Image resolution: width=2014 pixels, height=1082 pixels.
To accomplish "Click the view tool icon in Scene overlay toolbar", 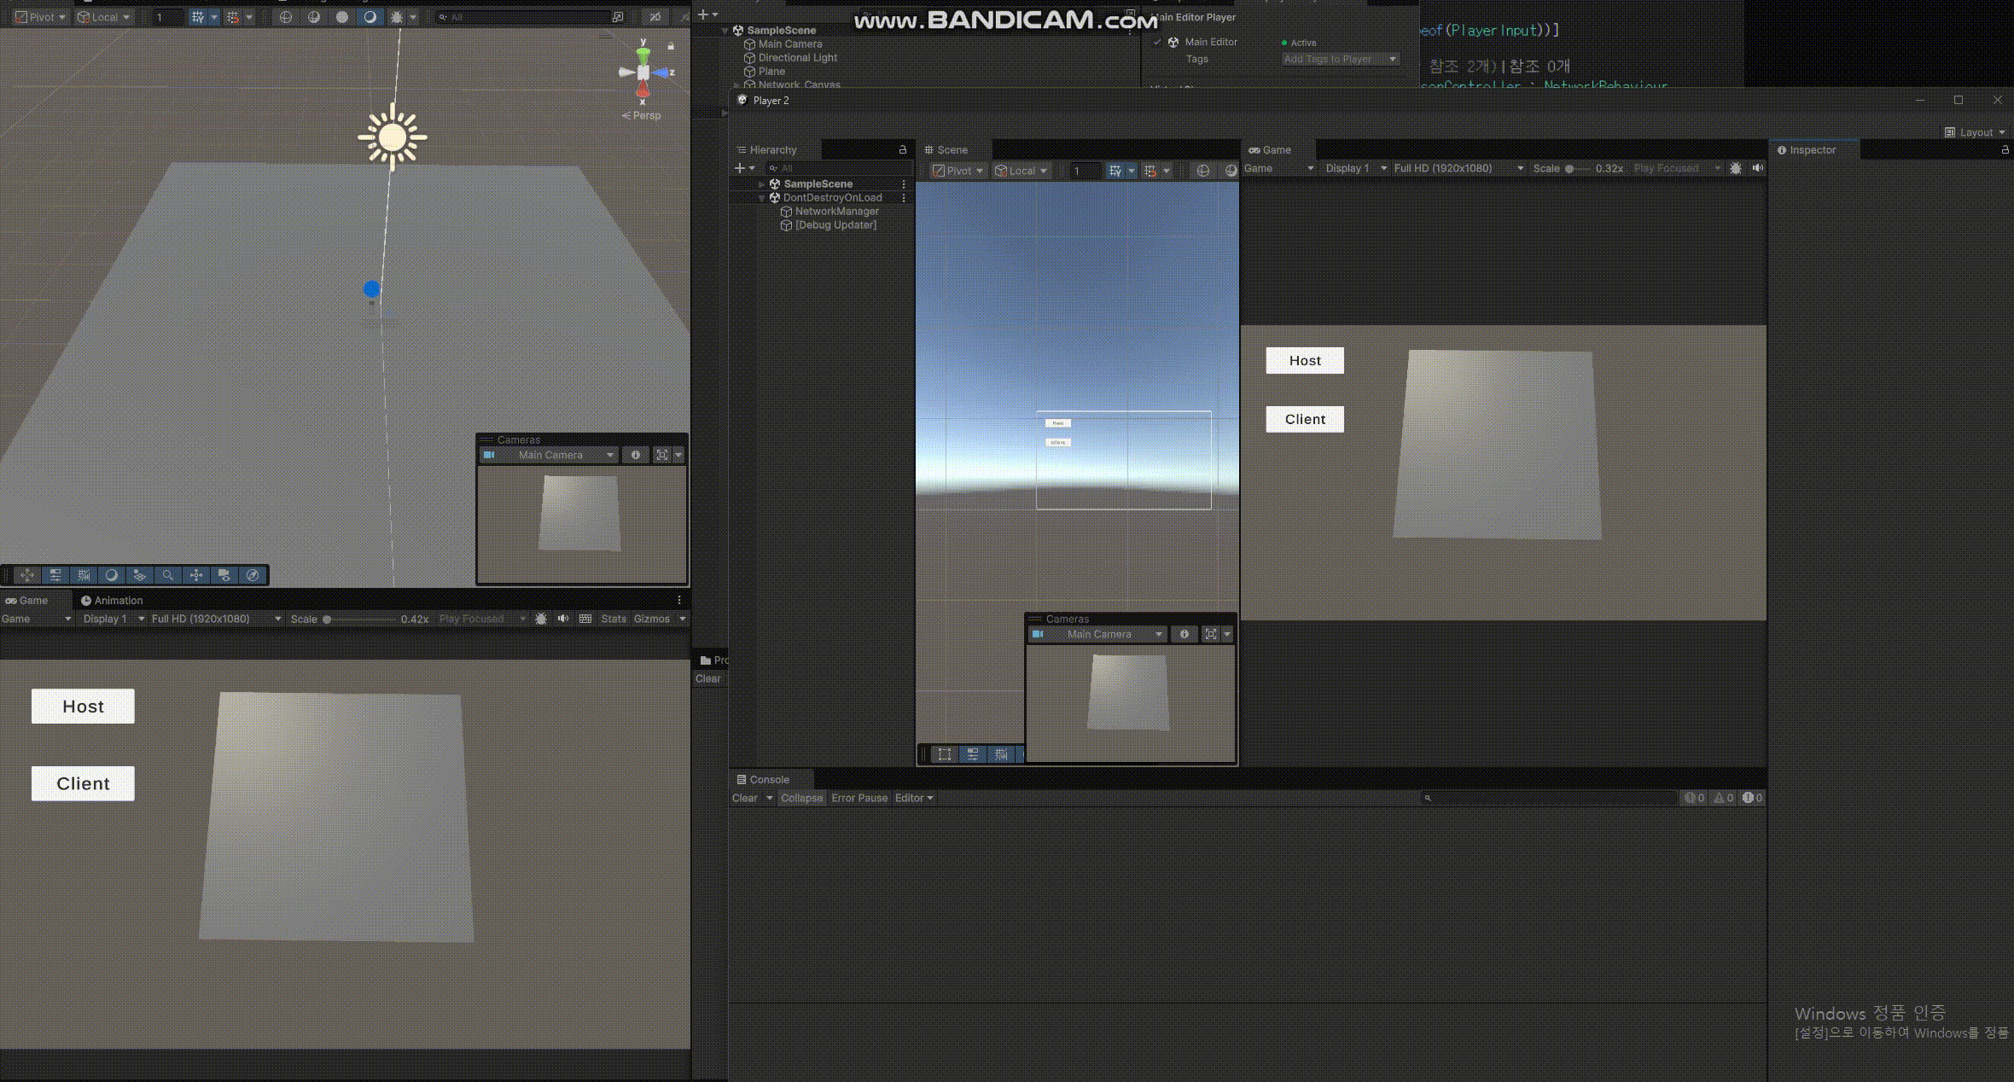I will (27, 575).
